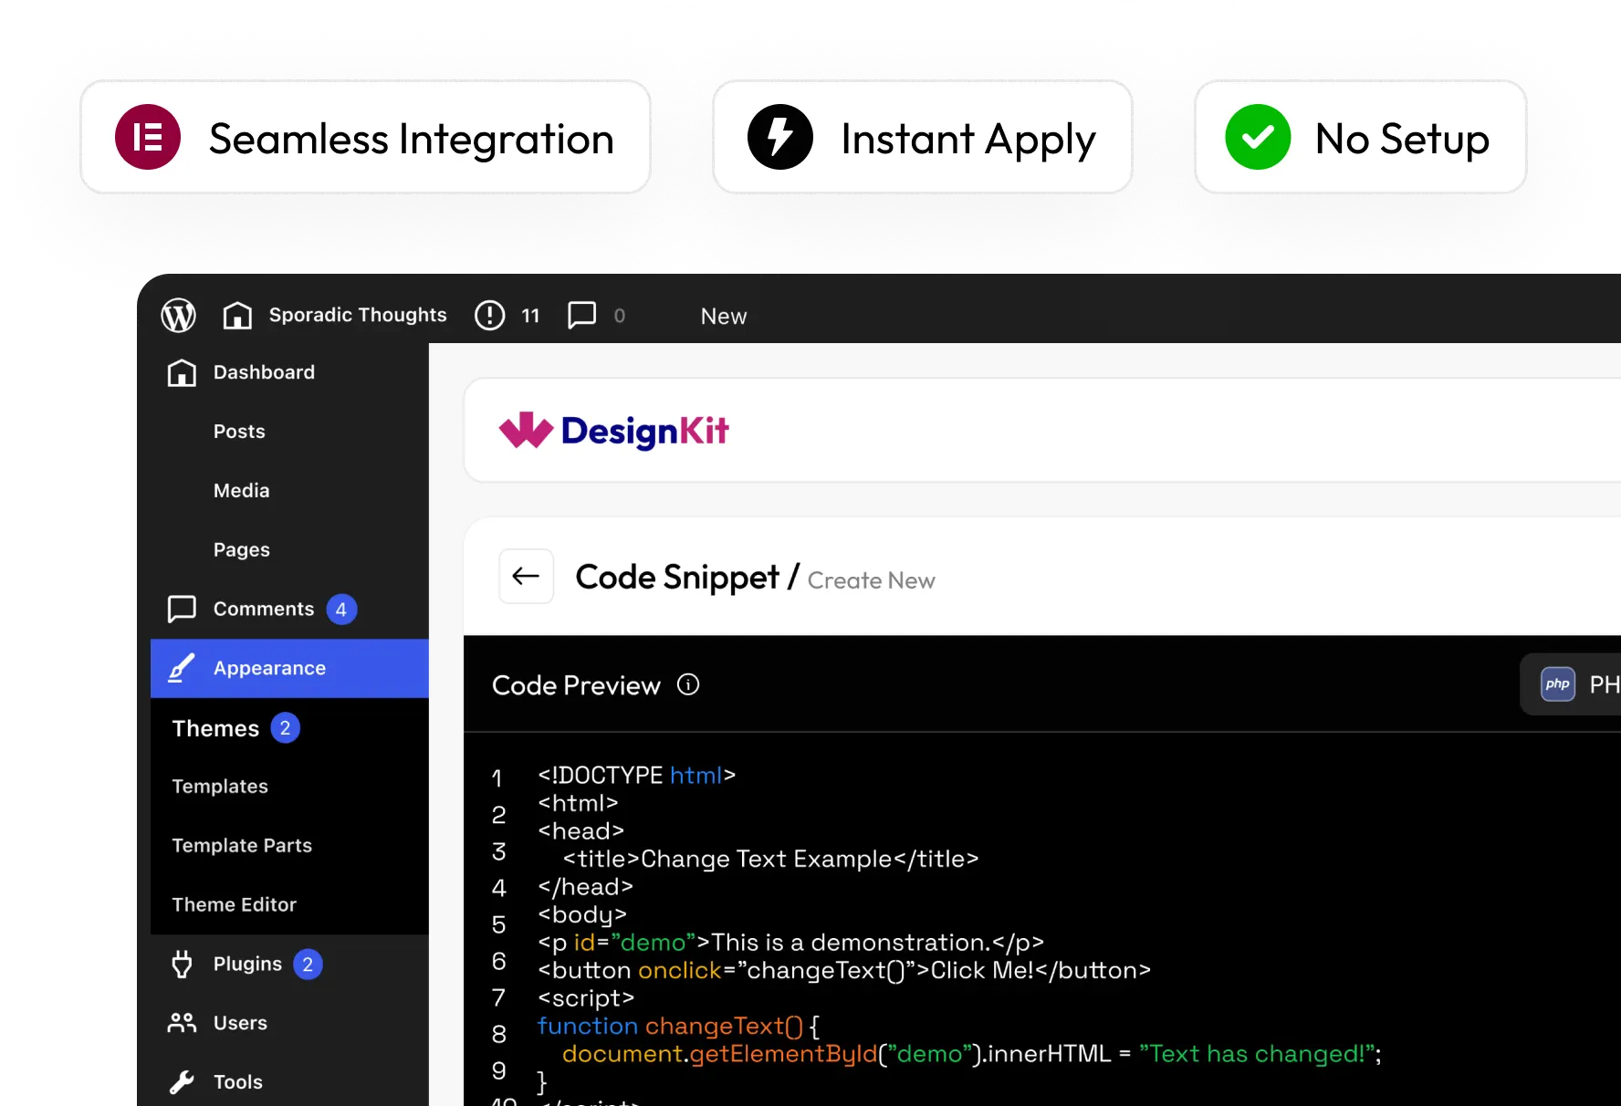Click the Plugins plug icon
Image resolution: width=1621 pixels, height=1106 pixels.
[182, 965]
